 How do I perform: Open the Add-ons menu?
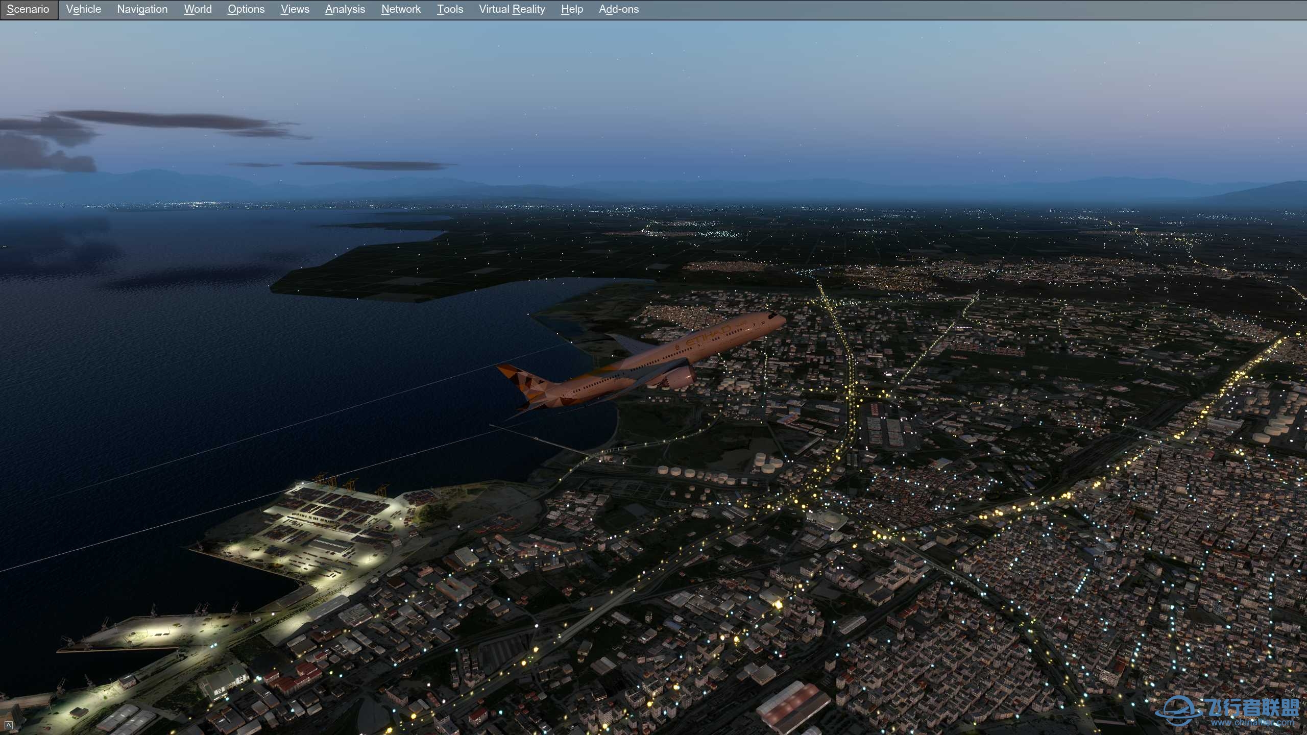click(618, 9)
